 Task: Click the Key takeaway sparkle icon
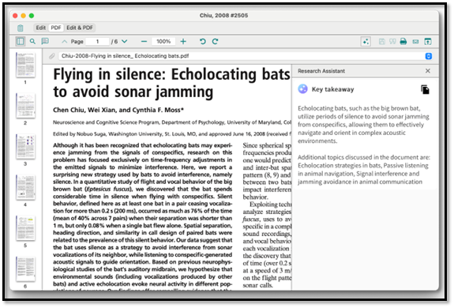click(x=303, y=89)
